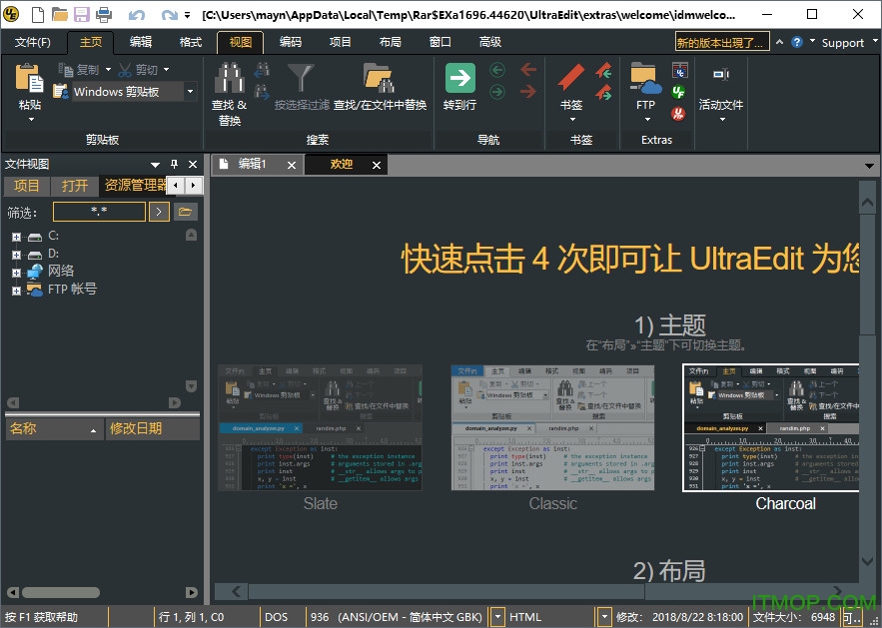This screenshot has height=628, width=882.
Task: Switch to the Layout (布局) ribbon tab
Action: coord(390,42)
